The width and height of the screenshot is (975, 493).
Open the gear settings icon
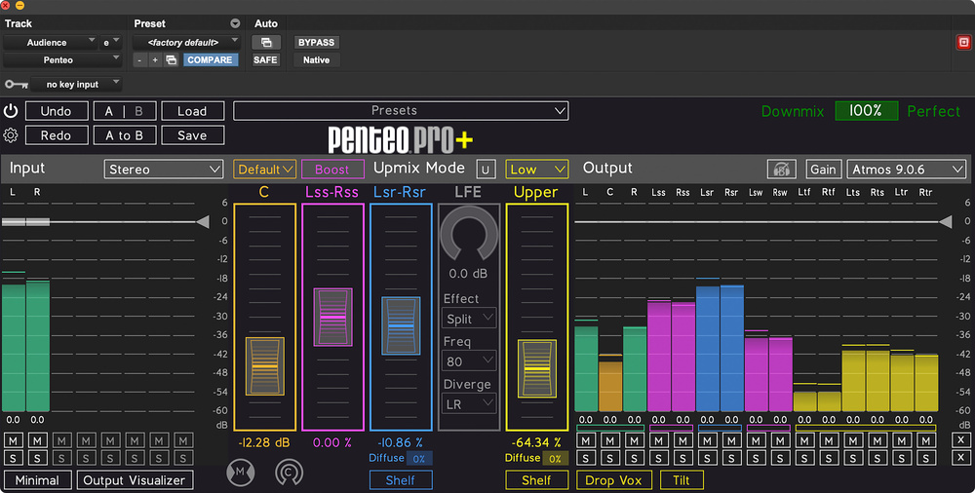coord(11,134)
